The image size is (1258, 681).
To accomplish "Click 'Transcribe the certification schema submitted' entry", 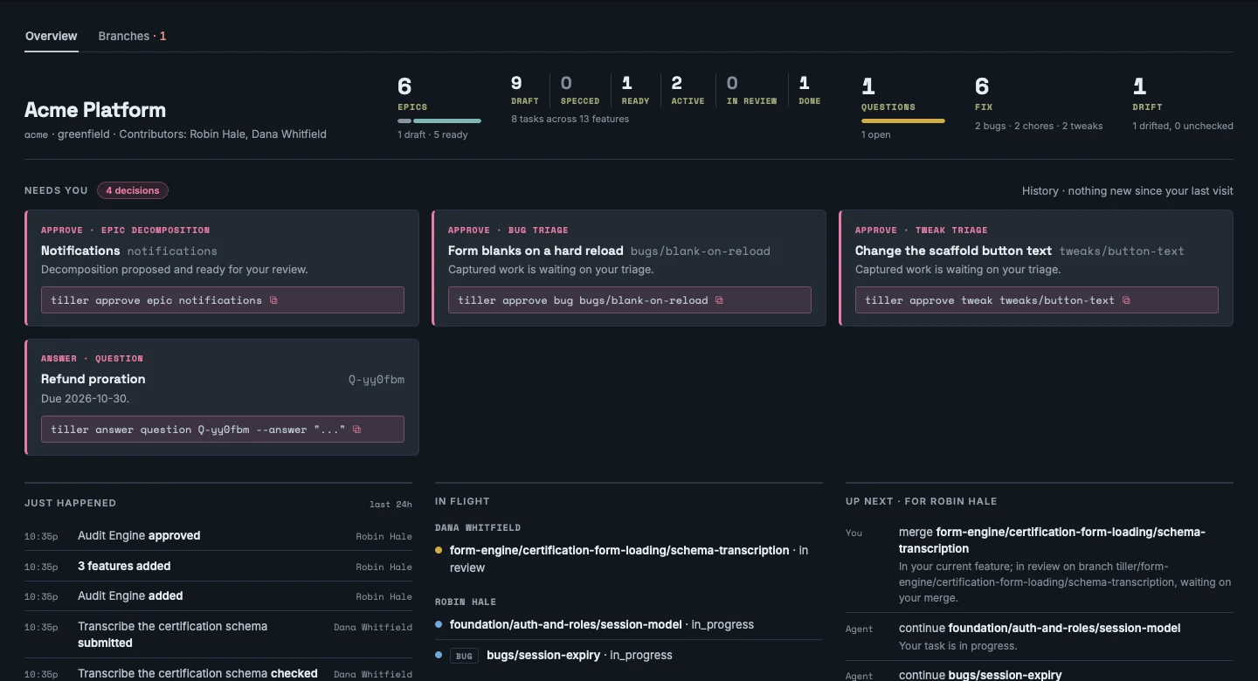I will tap(218, 635).
